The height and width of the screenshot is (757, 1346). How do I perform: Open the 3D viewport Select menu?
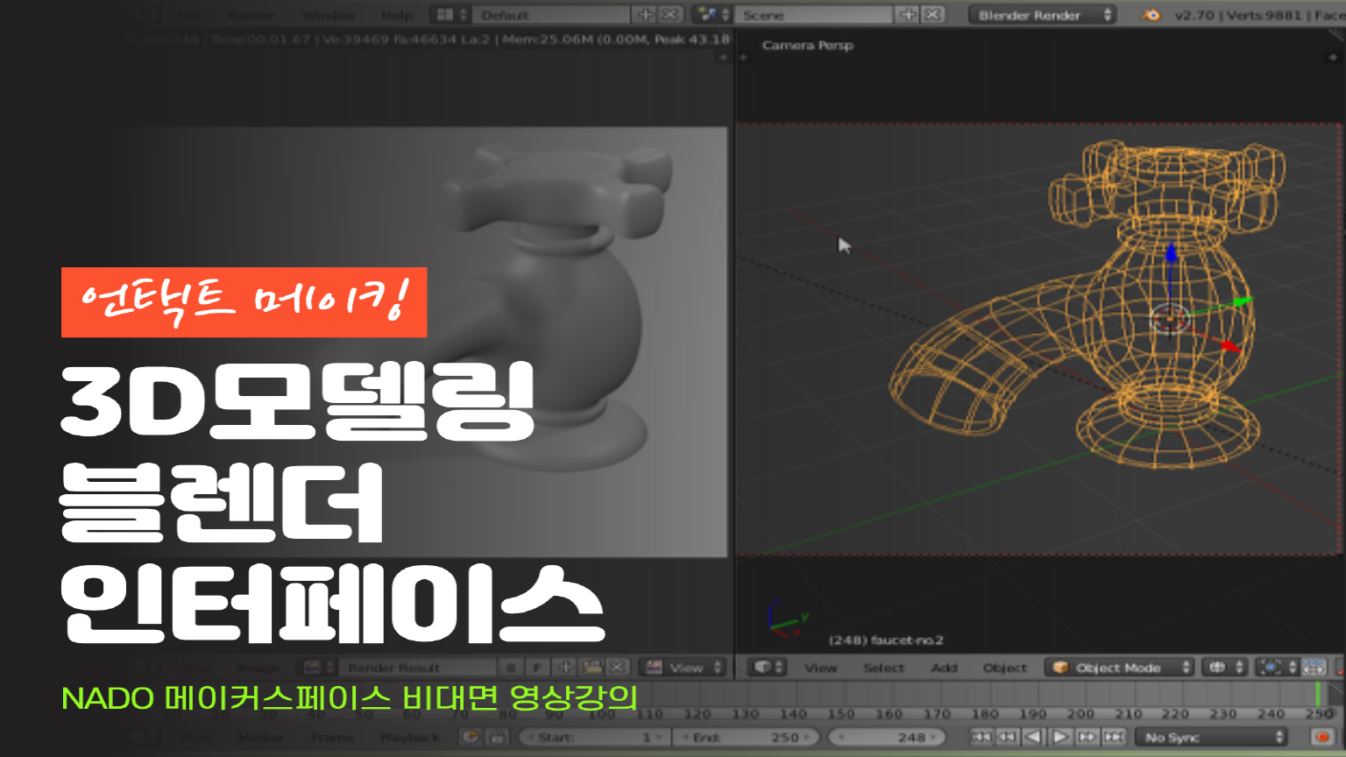pyautogui.click(x=883, y=668)
